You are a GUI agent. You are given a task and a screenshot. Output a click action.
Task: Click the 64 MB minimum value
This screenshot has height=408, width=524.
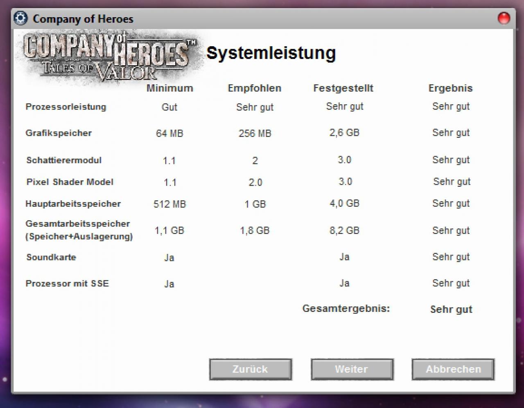169,133
